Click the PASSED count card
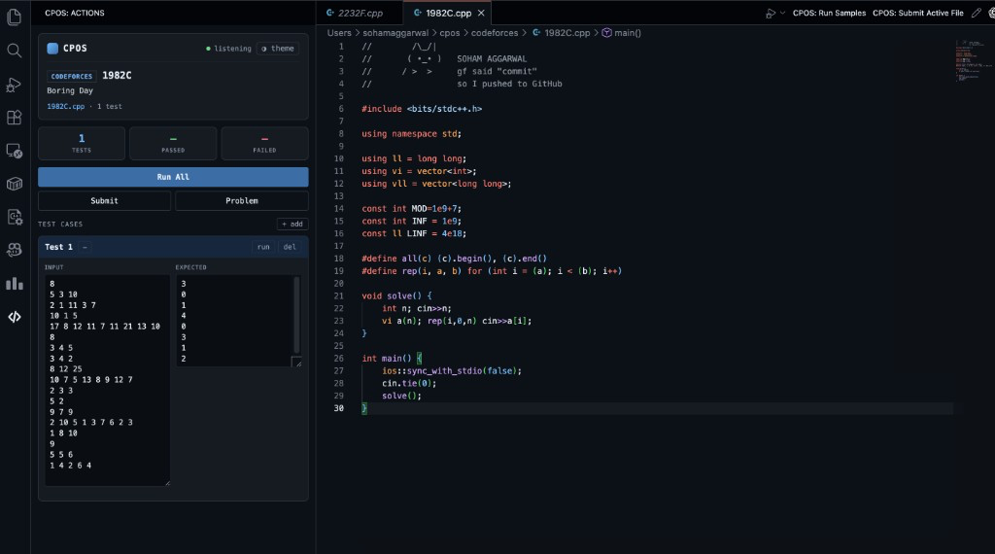The image size is (995, 554). click(x=173, y=144)
